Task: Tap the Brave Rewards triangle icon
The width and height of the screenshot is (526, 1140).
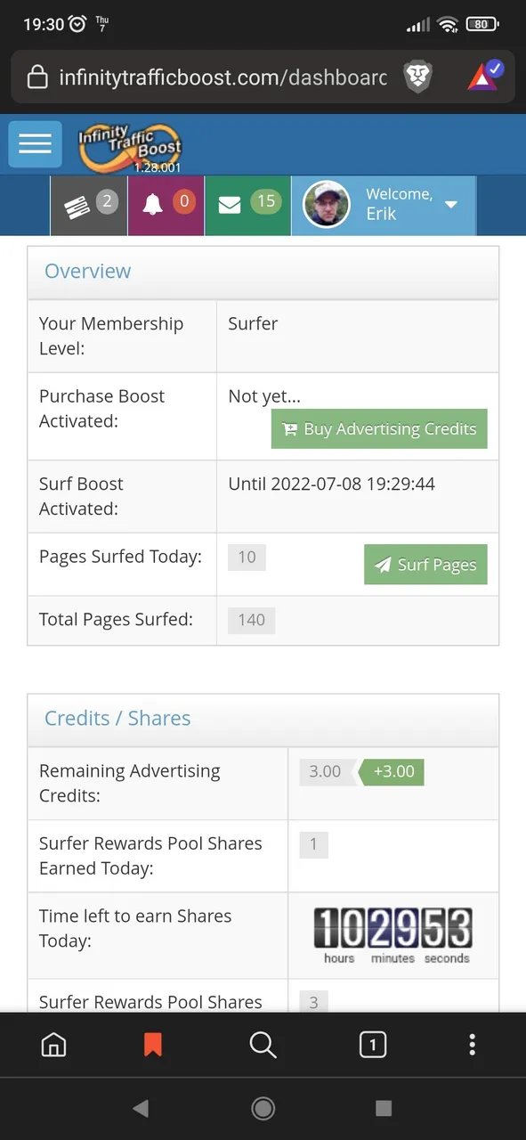Action: coord(484,77)
